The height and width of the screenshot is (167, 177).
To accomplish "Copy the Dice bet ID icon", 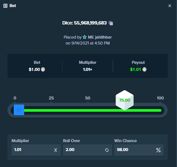I will coord(111,23).
